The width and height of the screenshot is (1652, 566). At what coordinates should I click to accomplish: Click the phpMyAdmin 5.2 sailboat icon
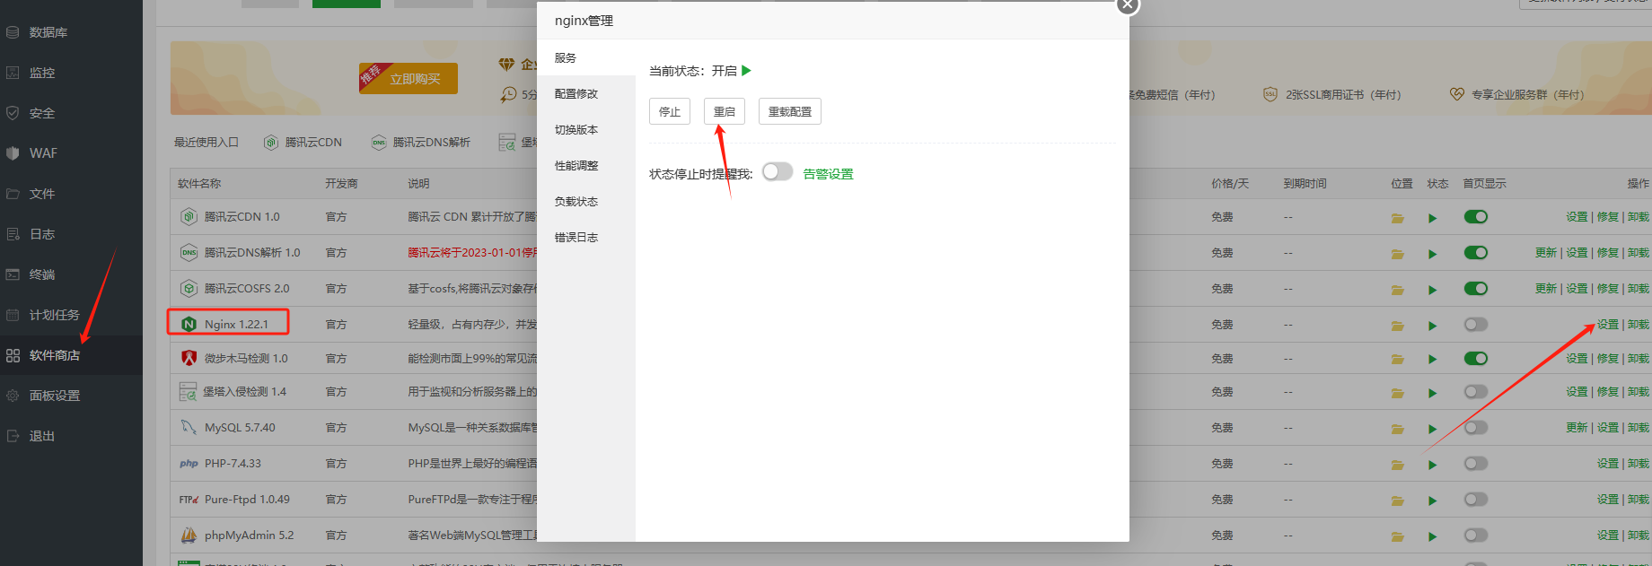189,536
